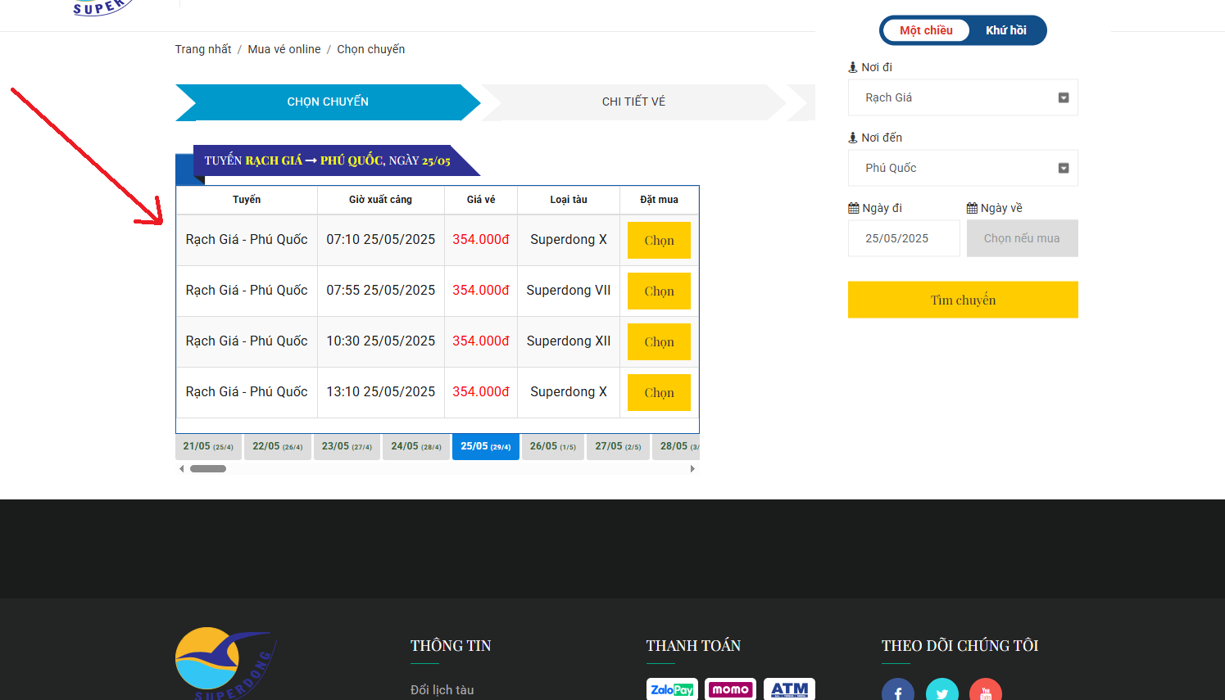Open the ATM payment icon
Image resolution: width=1225 pixels, height=700 pixels.
coord(789,689)
